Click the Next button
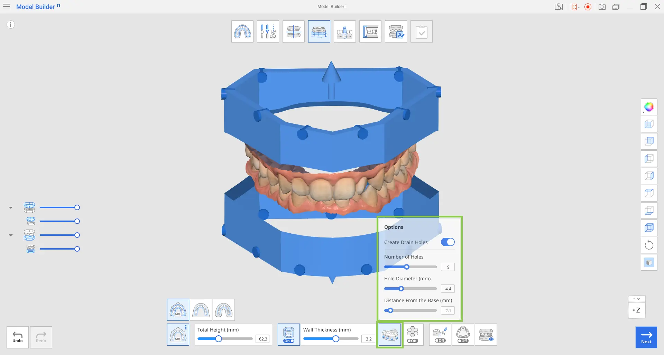664x355 pixels. tap(646, 337)
